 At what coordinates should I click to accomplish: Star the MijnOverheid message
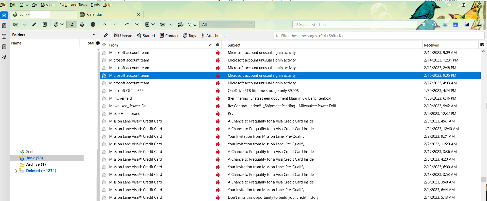point(104,98)
